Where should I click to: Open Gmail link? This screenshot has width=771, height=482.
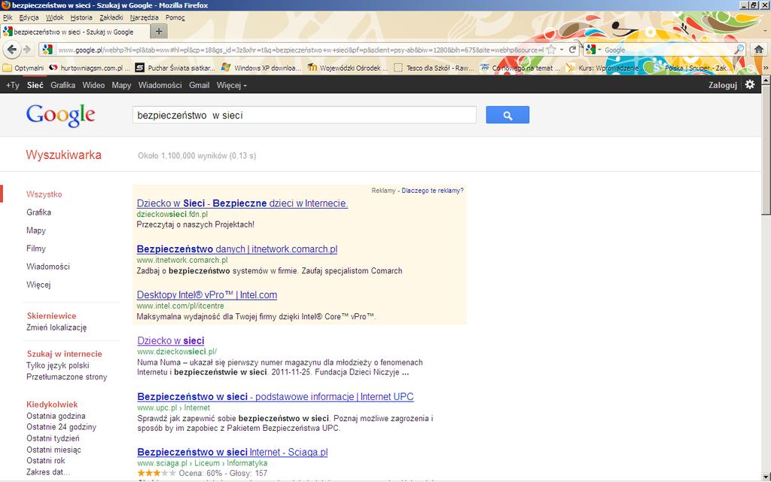(199, 85)
